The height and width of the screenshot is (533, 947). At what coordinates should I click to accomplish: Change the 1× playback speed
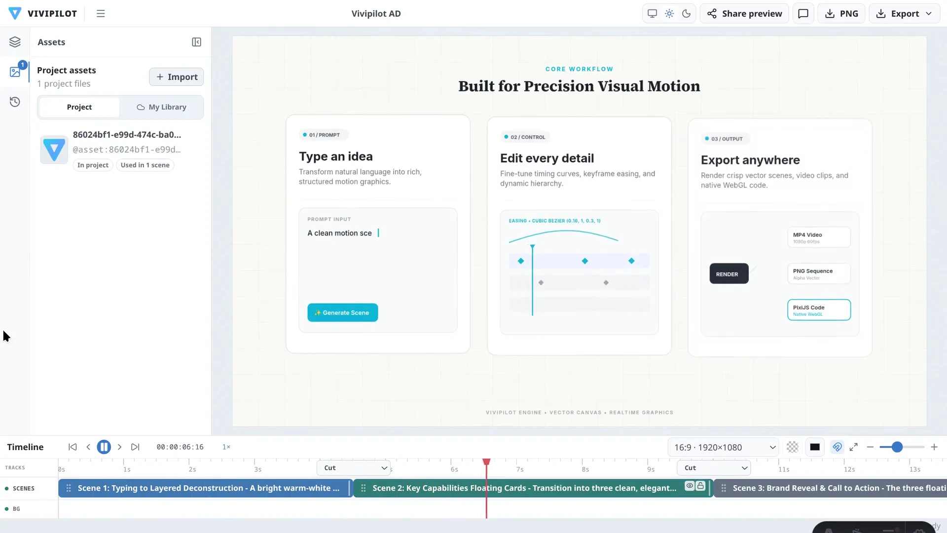[226, 447]
